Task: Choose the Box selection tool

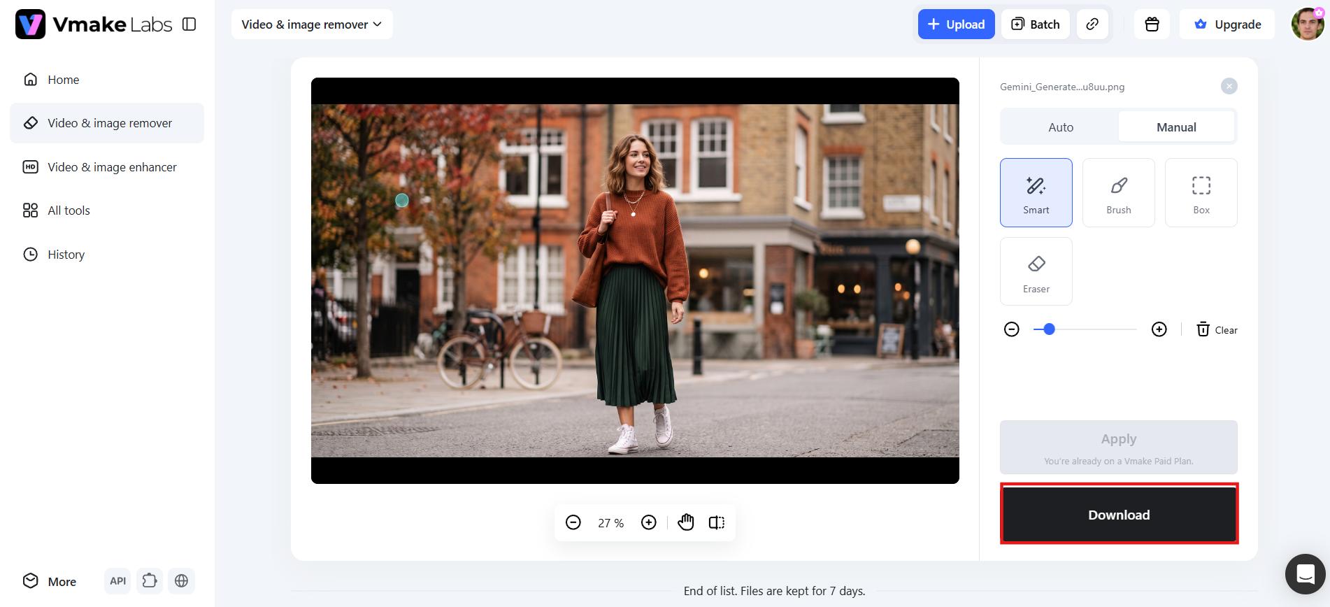Action: [x=1201, y=192]
